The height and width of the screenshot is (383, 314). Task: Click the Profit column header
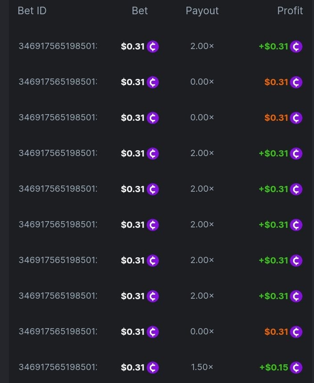[290, 11]
